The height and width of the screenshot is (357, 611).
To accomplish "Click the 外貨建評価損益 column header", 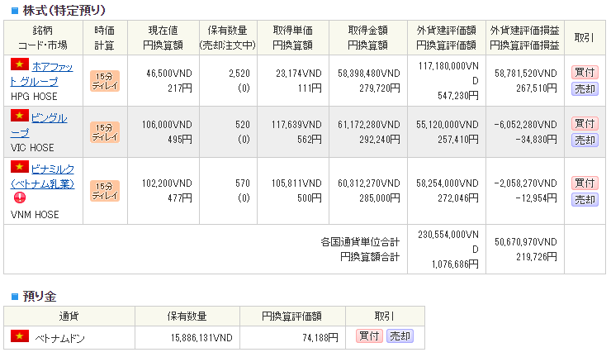I will tap(524, 37).
